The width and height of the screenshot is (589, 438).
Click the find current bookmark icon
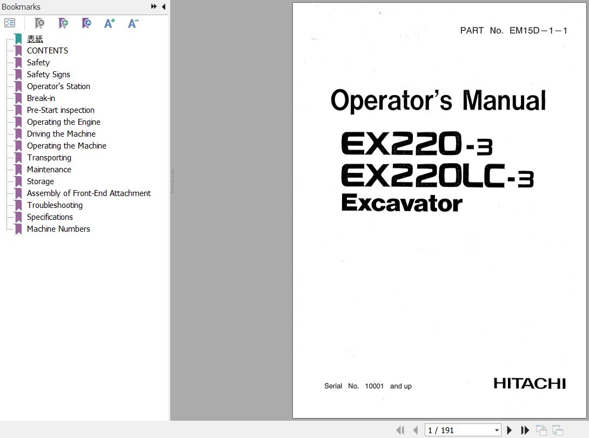click(86, 23)
